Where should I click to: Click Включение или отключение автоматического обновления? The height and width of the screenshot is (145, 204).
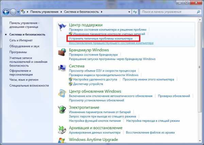point(111,96)
